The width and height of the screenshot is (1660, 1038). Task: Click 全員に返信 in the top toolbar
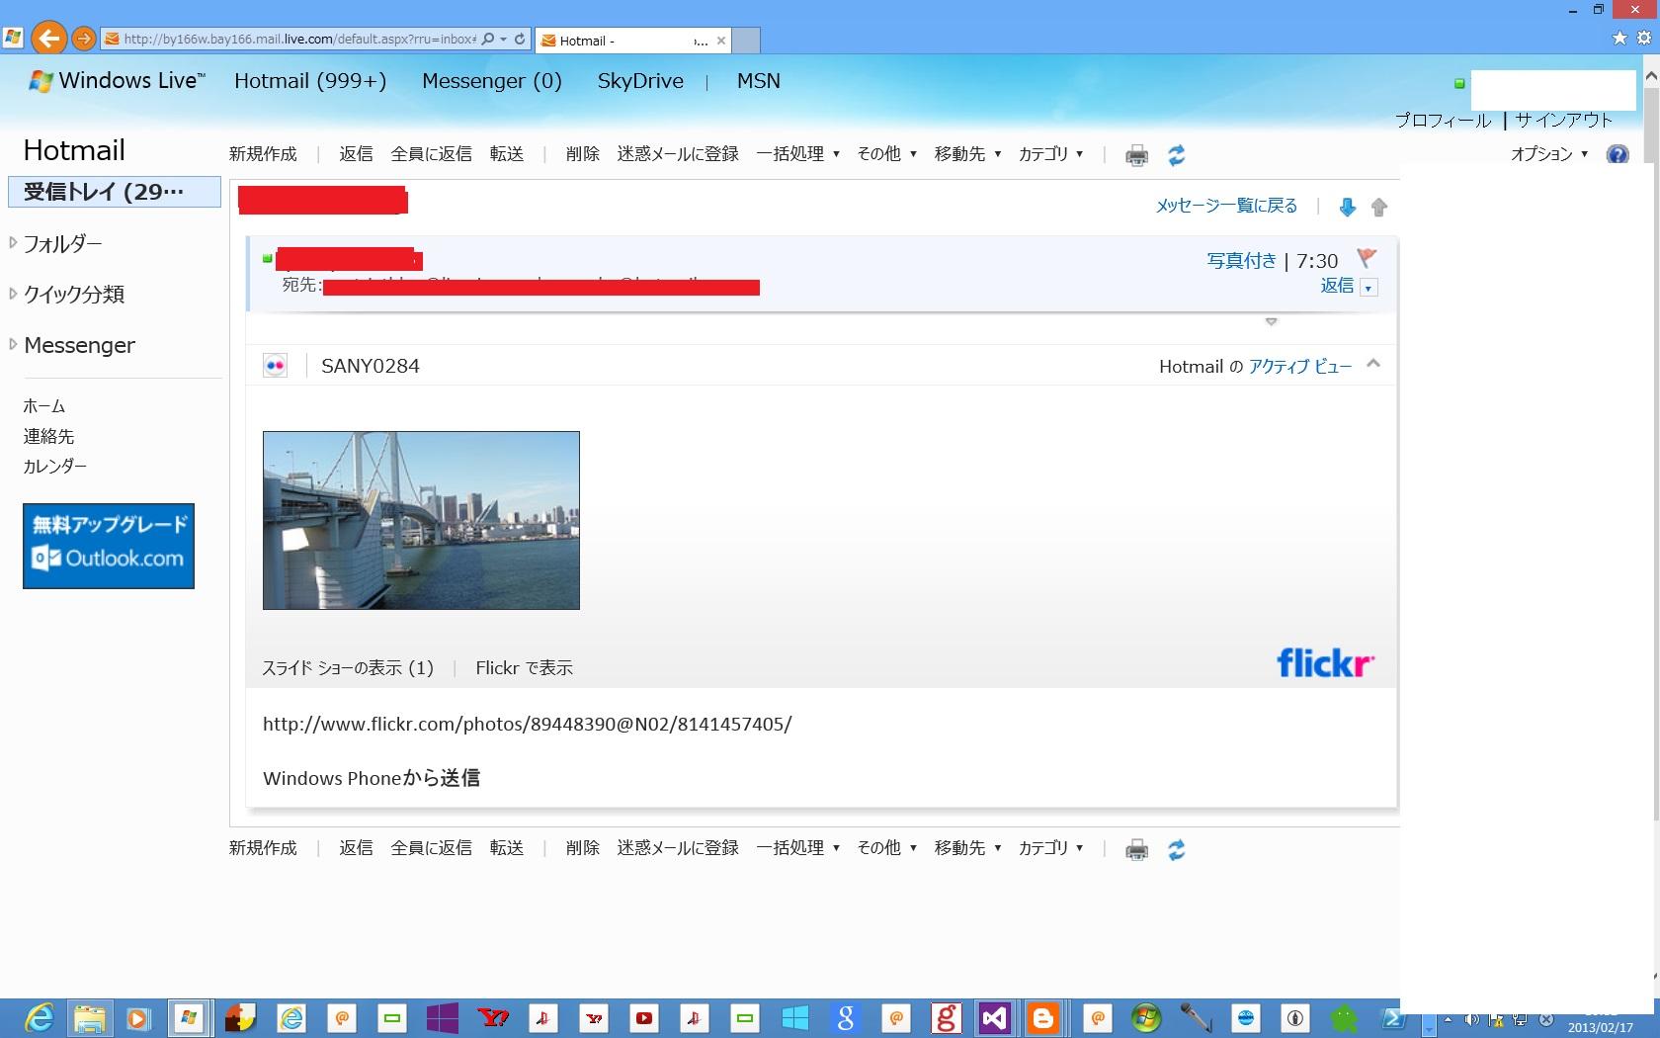tap(431, 154)
